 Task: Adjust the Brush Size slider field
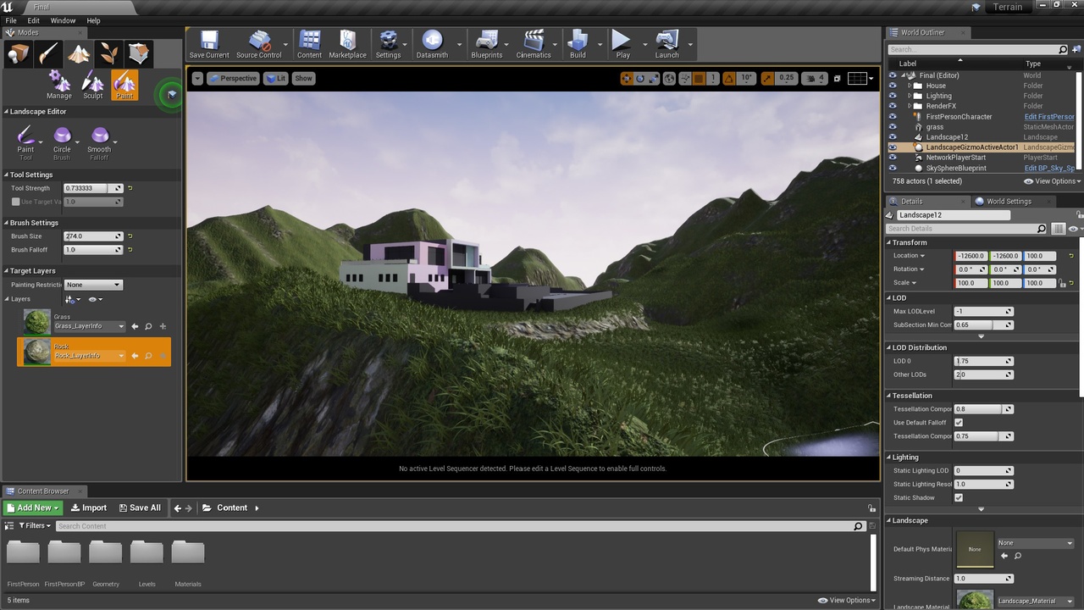93,236
